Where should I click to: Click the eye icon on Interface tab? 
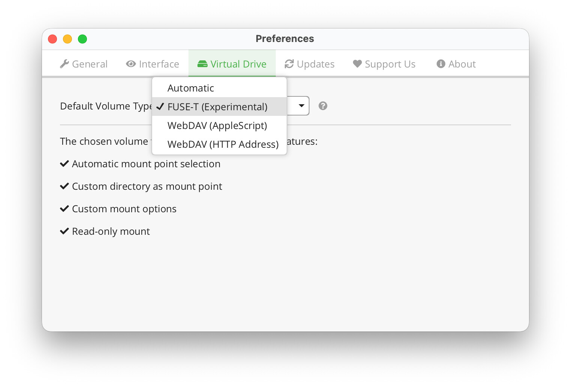(131, 64)
